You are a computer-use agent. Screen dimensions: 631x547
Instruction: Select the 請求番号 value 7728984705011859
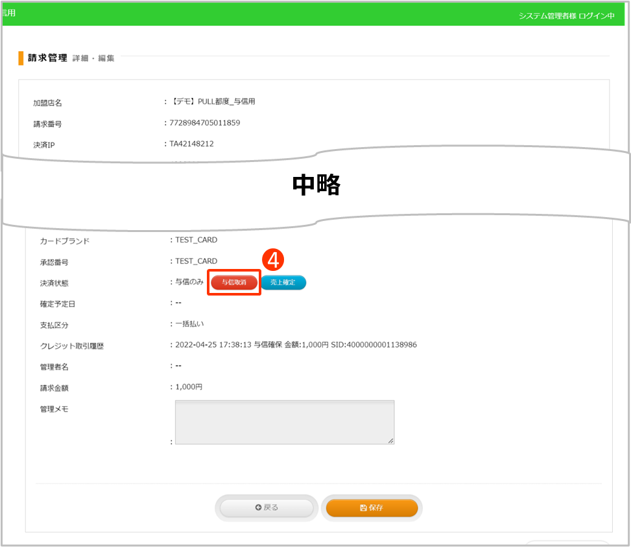[204, 122]
